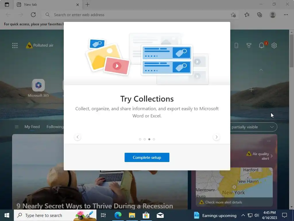Open the tab actions menu icon
Screen dimensions: 294x221
tap(7, 5)
